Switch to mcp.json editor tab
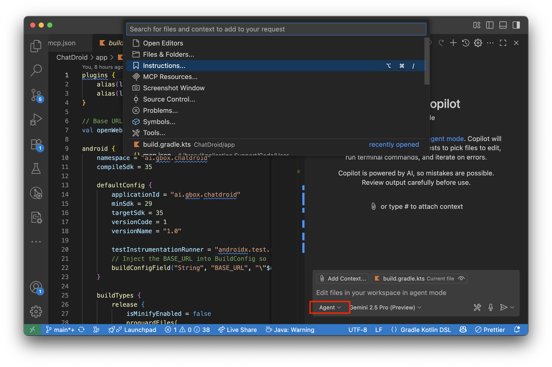 (61, 43)
